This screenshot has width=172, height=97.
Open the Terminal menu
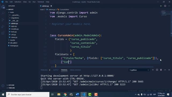coord(41,2)
